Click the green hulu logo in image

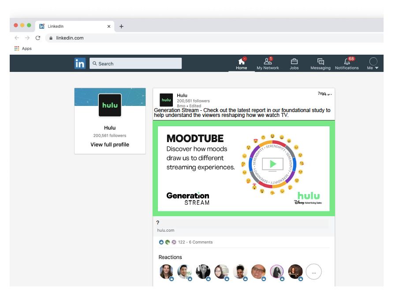[309, 195]
